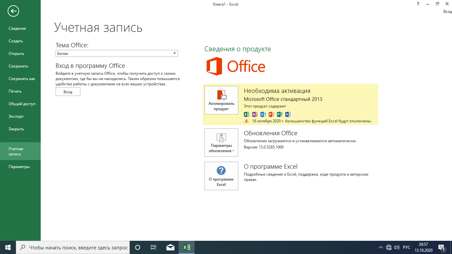Click the warning triangle icon by expiry notice

(x=246, y=121)
